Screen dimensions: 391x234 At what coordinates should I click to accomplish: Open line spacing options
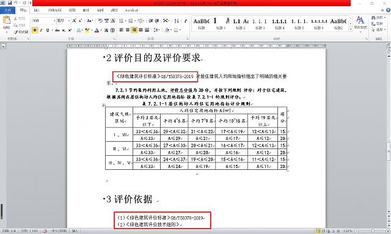[156, 30]
